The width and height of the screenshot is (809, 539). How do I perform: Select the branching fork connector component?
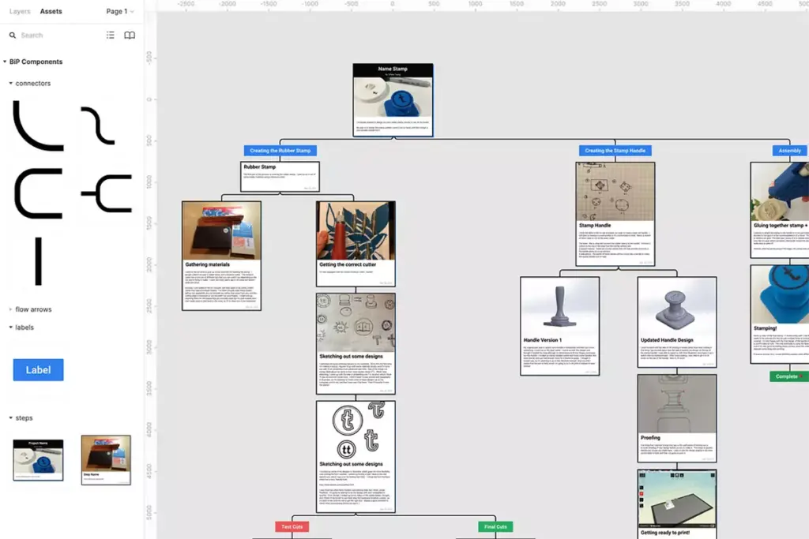point(106,193)
